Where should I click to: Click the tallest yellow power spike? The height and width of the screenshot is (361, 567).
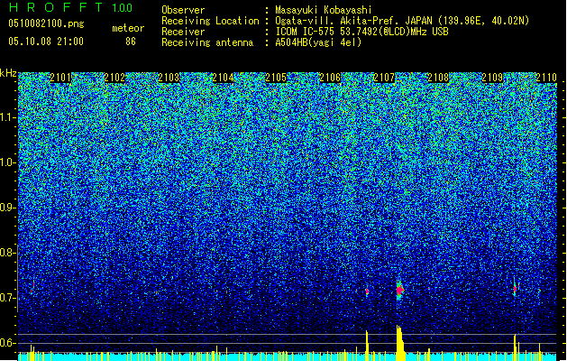[399, 343]
